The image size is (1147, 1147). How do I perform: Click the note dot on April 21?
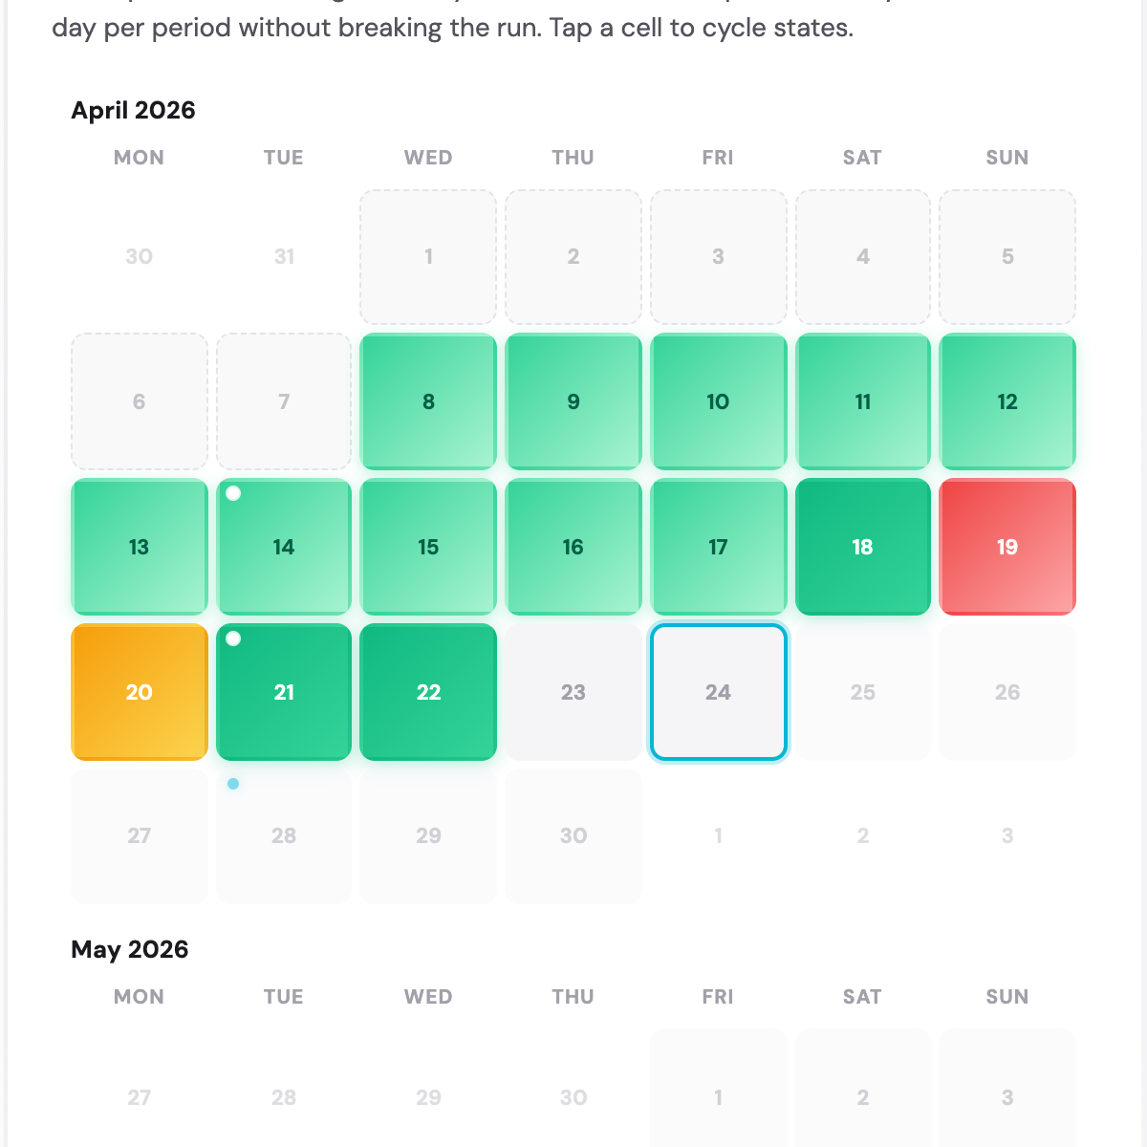click(x=233, y=639)
